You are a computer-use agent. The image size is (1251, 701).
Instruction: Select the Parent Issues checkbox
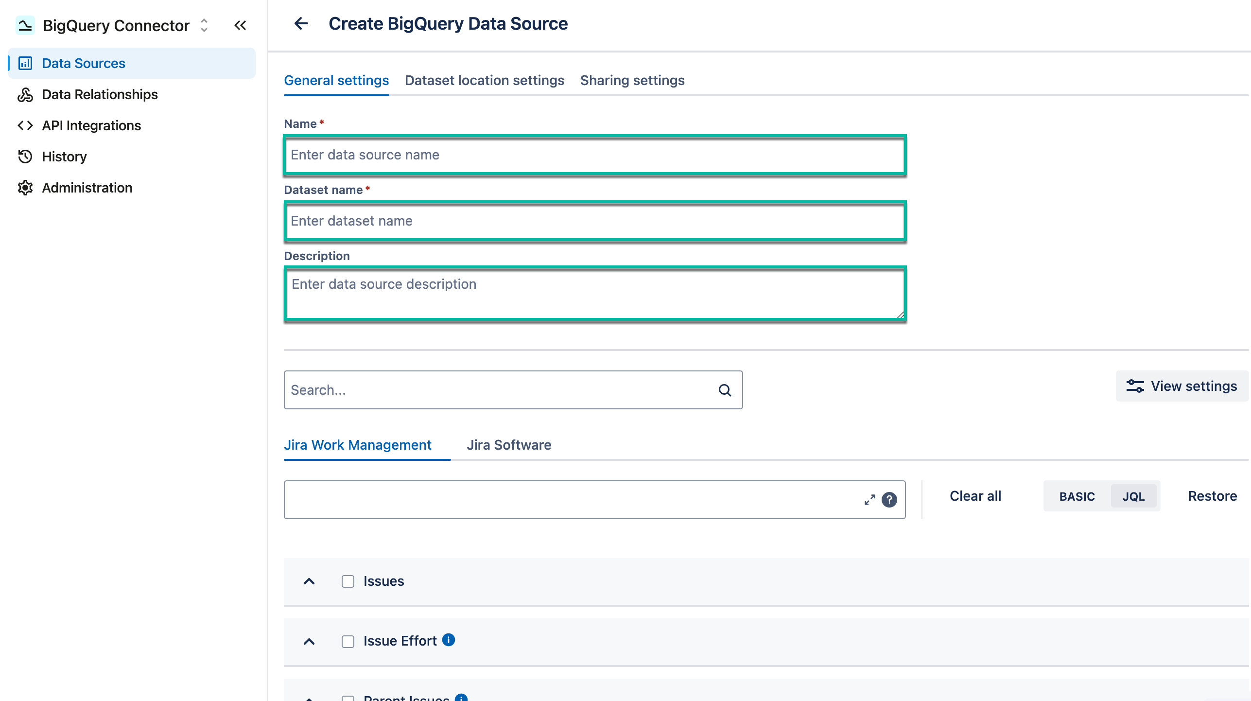[347, 698]
